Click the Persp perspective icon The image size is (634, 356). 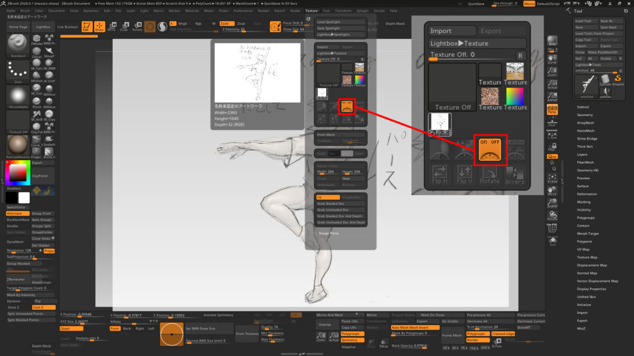tap(553, 110)
